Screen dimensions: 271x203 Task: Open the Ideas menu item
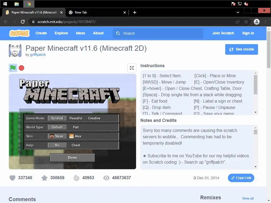(80, 33)
